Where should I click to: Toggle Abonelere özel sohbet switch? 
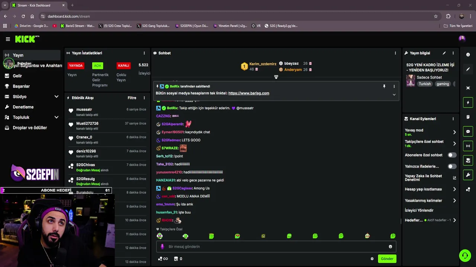pyautogui.click(x=452, y=155)
